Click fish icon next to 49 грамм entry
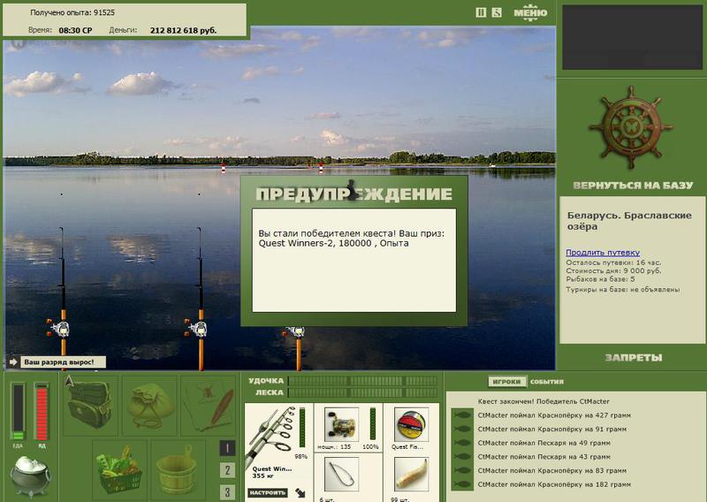 pos(461,444)
